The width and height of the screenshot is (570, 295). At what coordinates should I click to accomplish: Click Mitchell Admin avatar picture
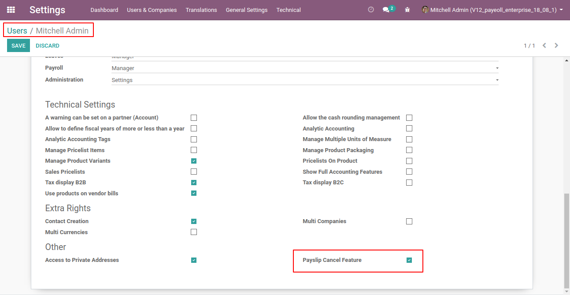coord(425,10)
